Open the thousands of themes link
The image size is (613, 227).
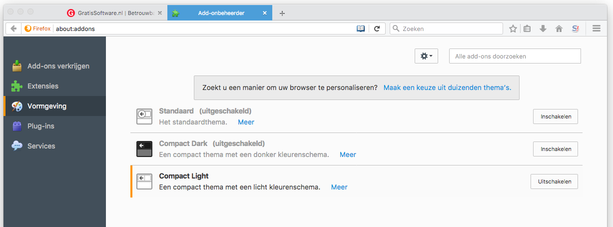(447, 87)
